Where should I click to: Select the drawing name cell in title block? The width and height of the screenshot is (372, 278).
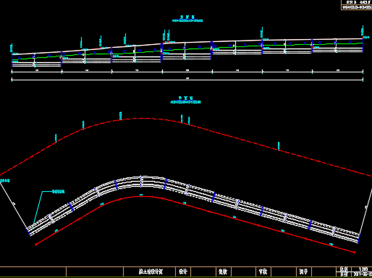[x=149, y=271]
